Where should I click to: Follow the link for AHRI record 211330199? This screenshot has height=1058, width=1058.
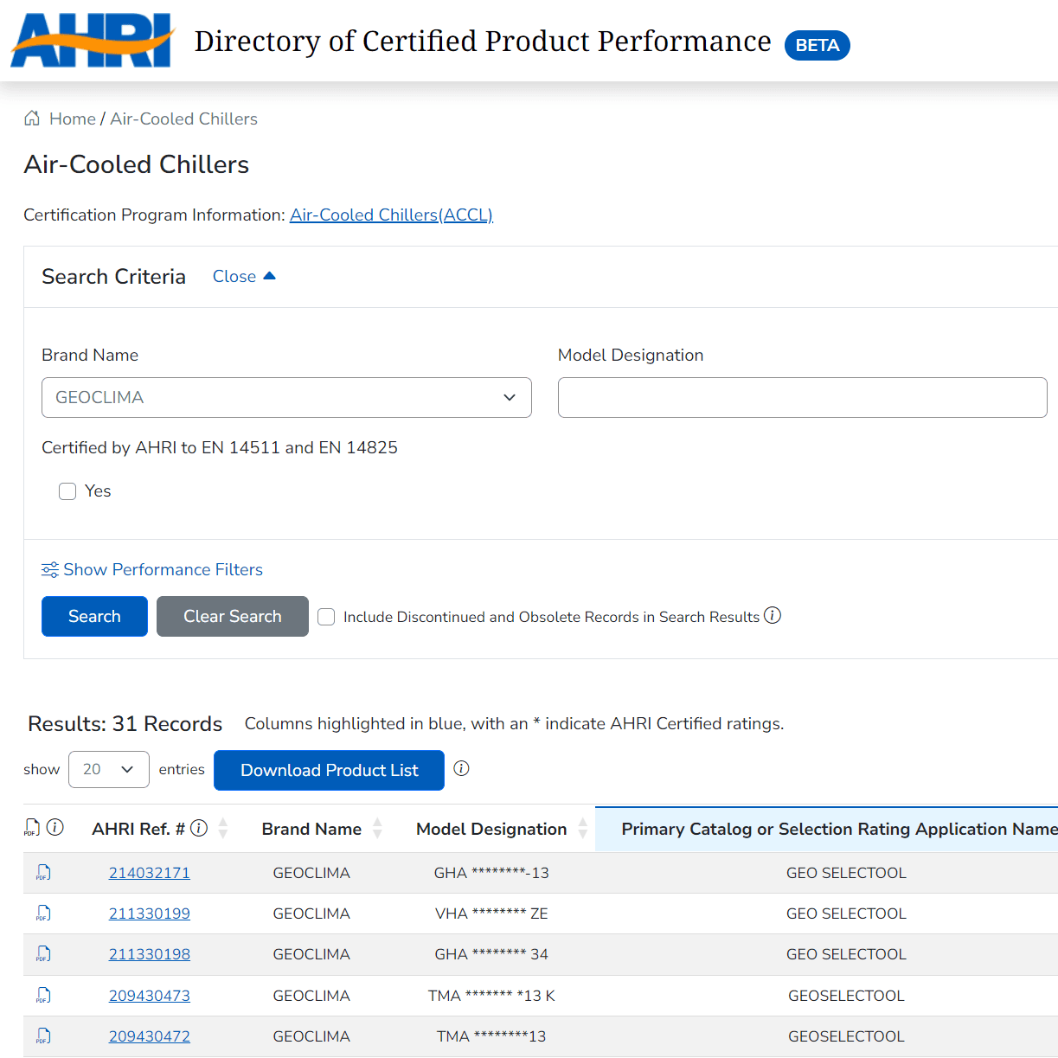(149, 914)
